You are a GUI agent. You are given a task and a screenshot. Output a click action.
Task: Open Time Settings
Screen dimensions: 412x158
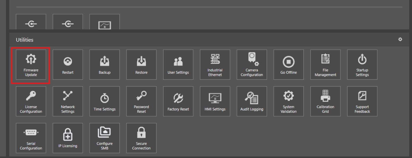105,101
